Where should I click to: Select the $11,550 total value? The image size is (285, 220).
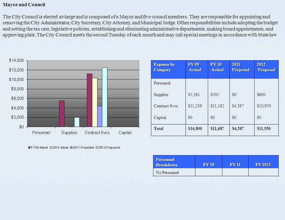pyautogui.click(x=264, y=129)
